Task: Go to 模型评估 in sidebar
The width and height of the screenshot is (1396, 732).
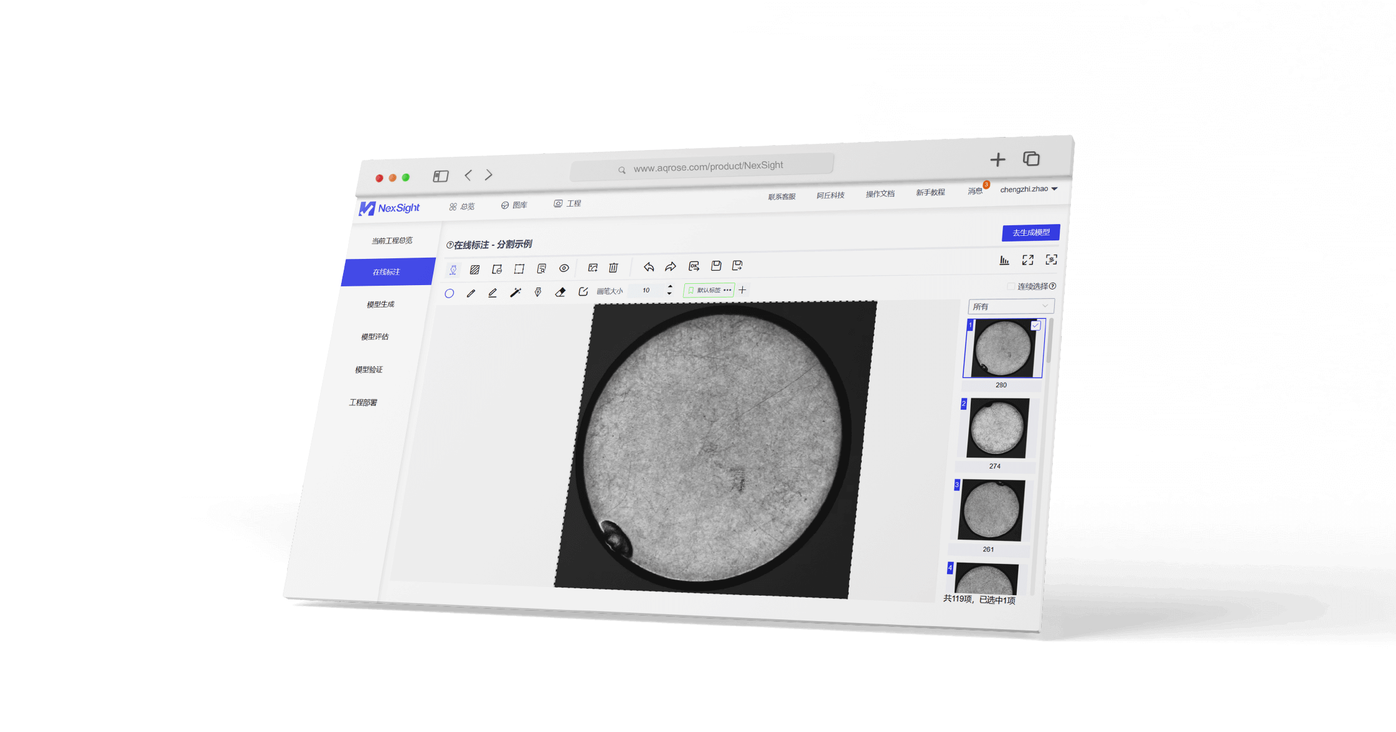Action: [375, 337]
